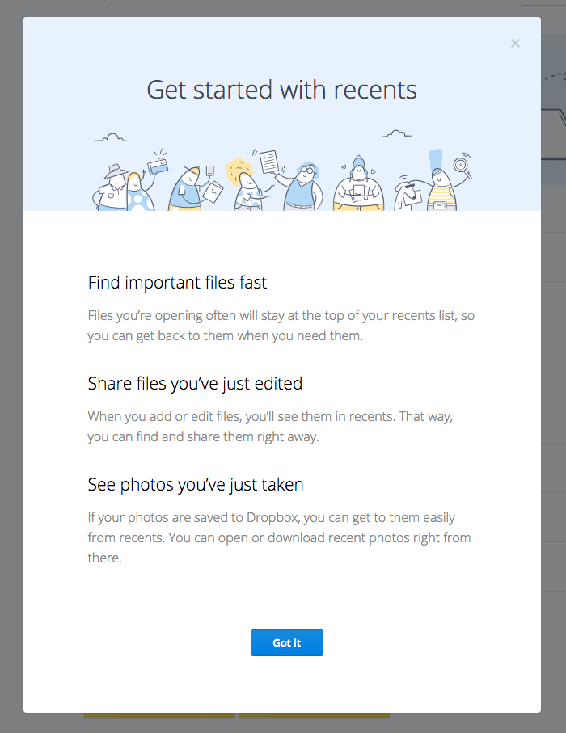Click the phone held by the bird character
The width and height of the screenshot is (566, 733).
pyautogui.click(x=210, y=171)
